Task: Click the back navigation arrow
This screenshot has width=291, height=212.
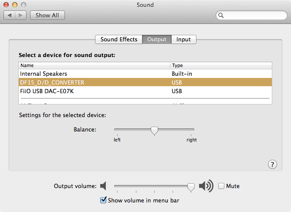Action: pos(10,15)
